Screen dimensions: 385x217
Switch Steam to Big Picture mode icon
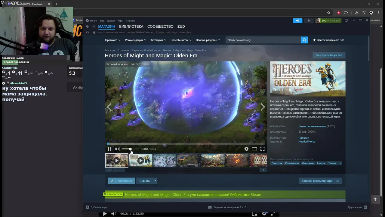pyautogui.click(x=346, y=20)
